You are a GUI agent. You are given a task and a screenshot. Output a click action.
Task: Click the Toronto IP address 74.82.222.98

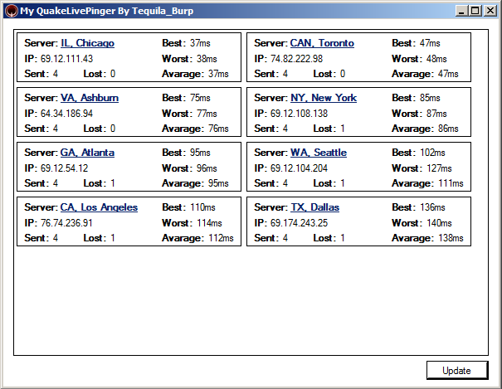coord(296,59)
